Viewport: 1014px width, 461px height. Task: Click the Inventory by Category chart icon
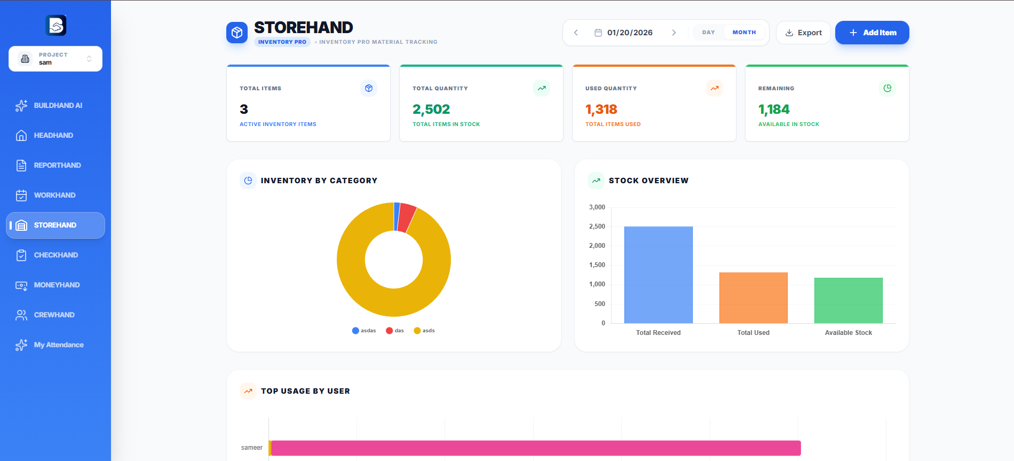click(248, 181)
